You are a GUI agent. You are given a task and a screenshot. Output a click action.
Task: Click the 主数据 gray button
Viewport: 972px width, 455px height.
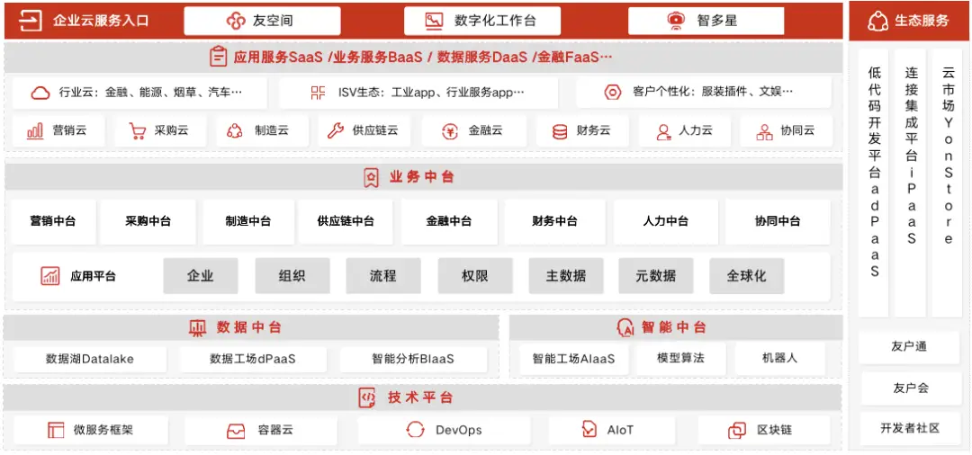click(x=566, y=276)
